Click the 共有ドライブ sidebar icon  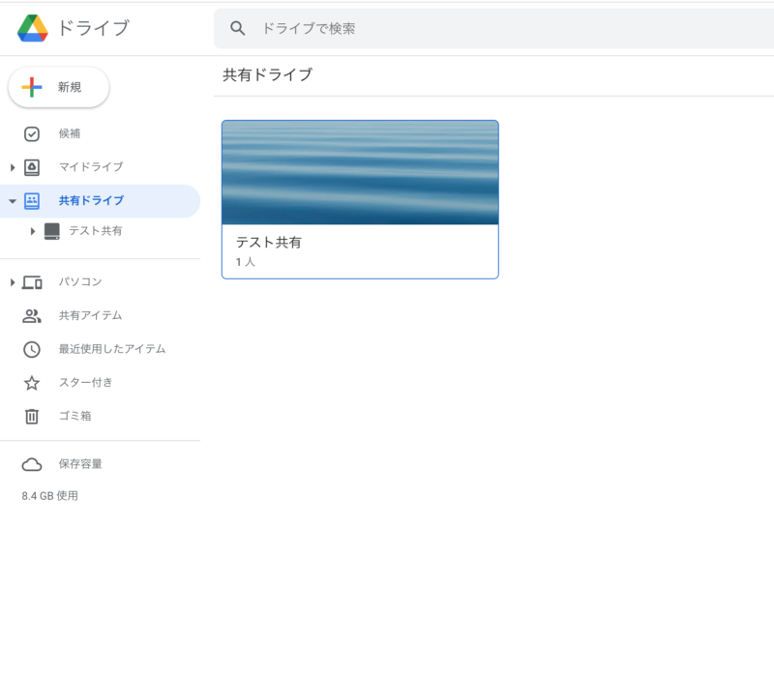[x=32, y=201]
